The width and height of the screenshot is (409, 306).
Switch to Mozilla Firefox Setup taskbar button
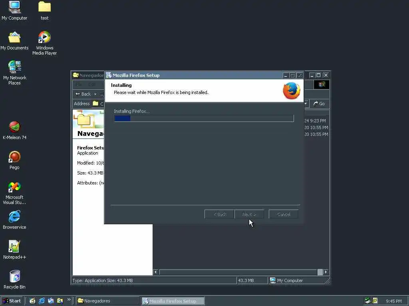click(173, 301)
